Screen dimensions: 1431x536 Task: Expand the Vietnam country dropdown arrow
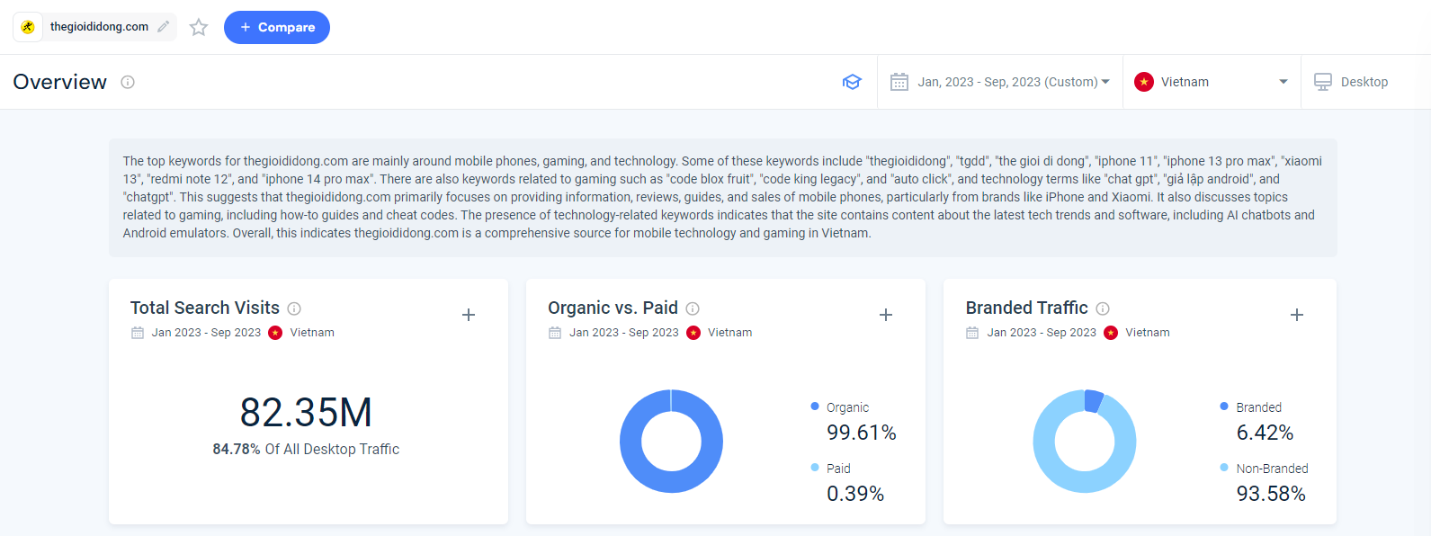[x=1283, y=82]
